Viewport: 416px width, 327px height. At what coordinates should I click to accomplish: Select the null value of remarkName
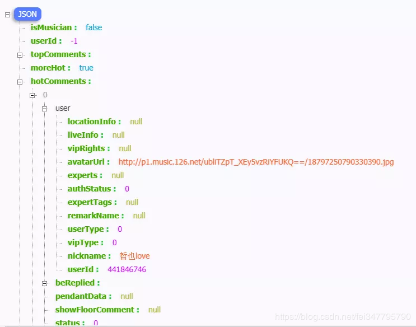pyautogui.click(x=139, y=216)
